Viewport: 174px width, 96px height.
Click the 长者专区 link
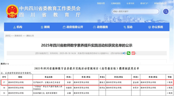(x=130, y=4)
